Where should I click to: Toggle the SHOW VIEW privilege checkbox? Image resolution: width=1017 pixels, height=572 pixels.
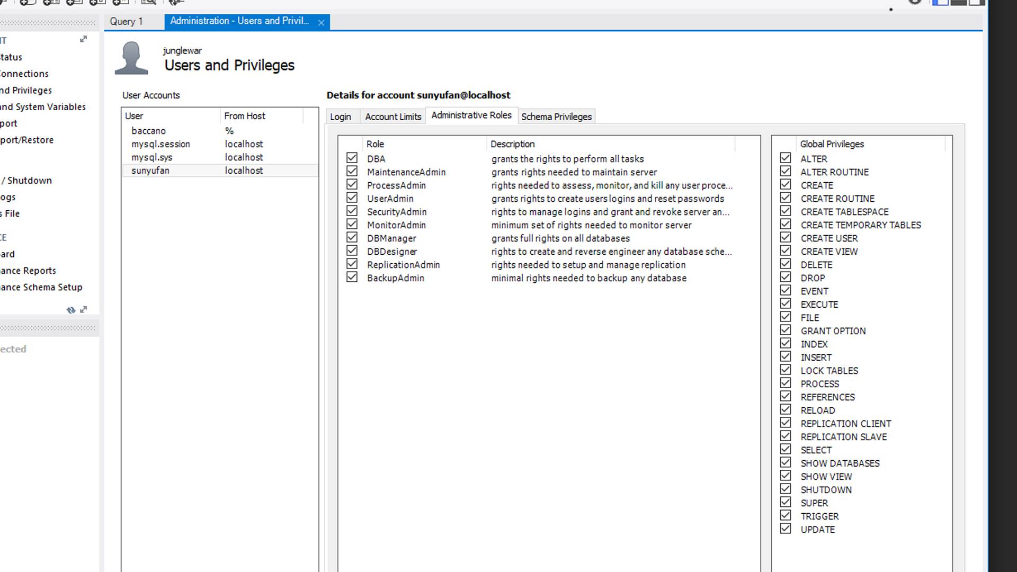point(786,476)
